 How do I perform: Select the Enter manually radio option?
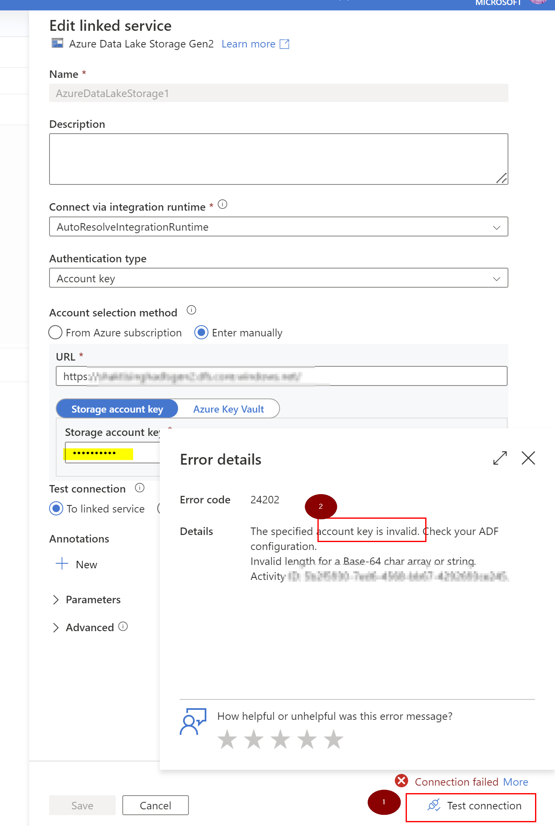click(x=201, y=333)
